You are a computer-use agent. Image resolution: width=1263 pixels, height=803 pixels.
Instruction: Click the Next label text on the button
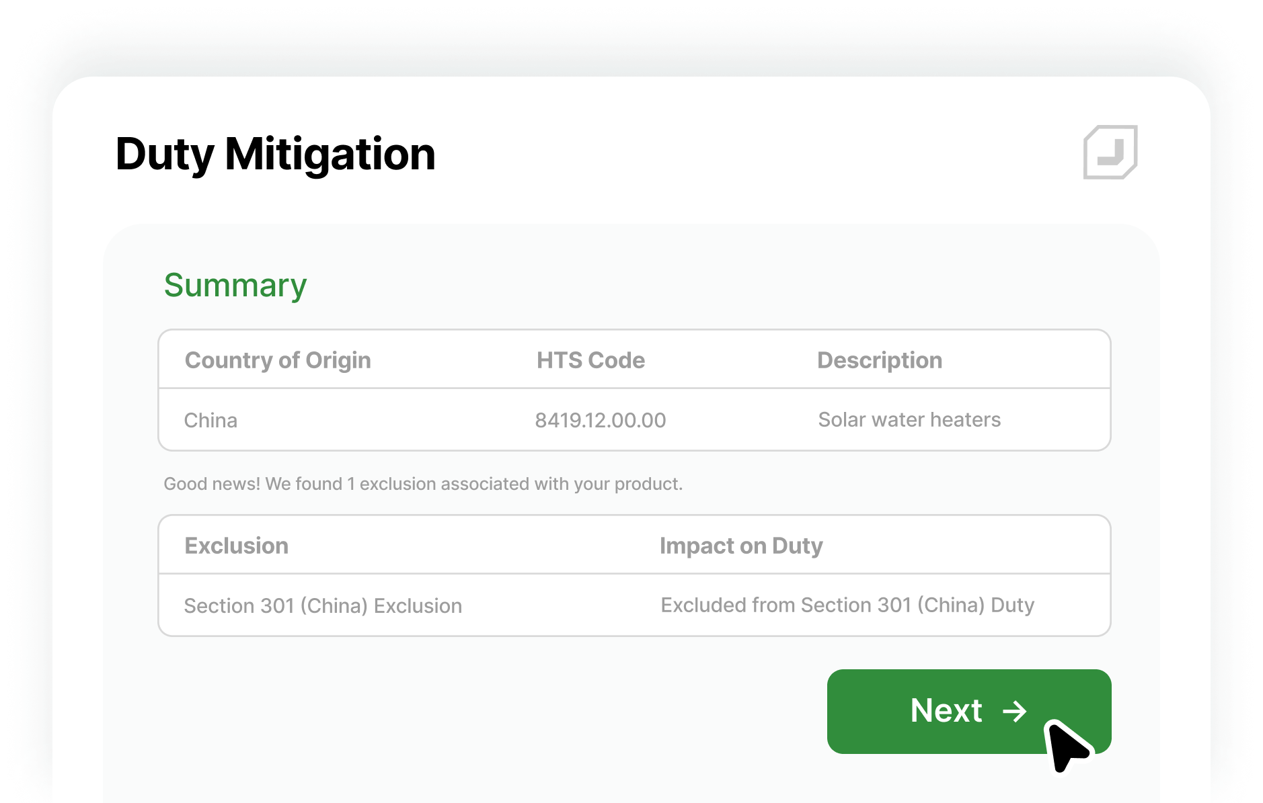[x=946, y=711]
